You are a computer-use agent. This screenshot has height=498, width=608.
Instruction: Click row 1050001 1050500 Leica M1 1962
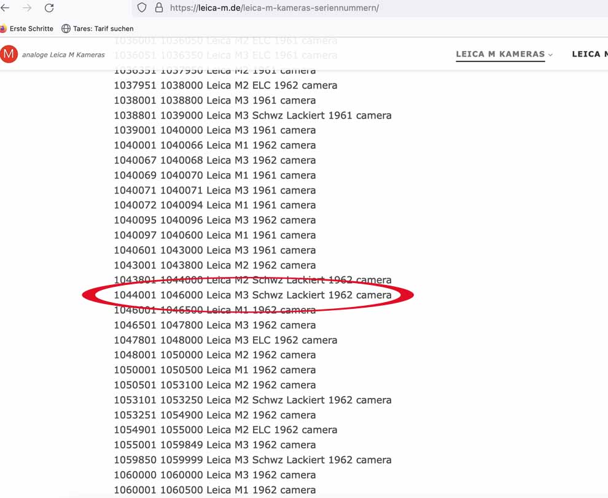pos(215,370)
